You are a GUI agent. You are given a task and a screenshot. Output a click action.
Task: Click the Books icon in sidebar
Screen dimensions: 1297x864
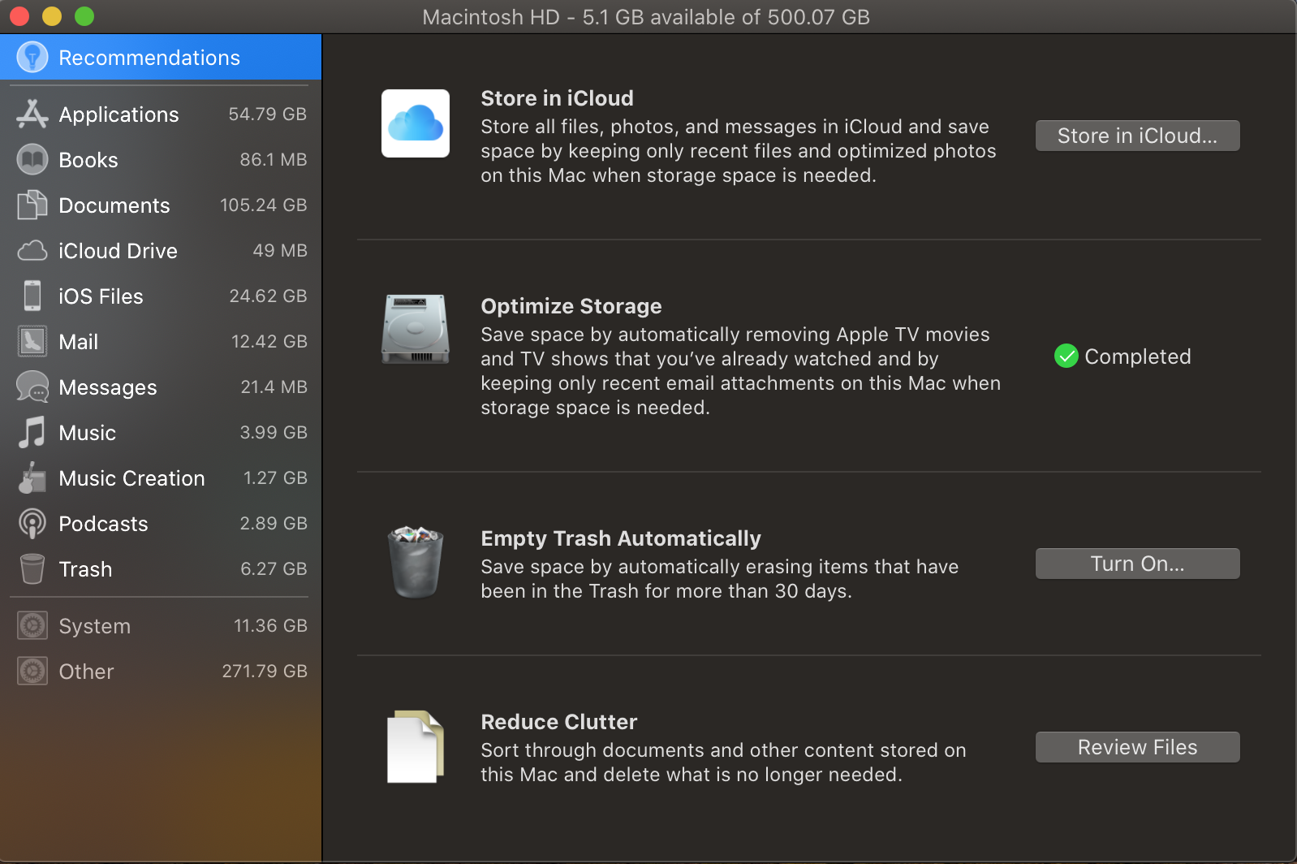(32, 160)
